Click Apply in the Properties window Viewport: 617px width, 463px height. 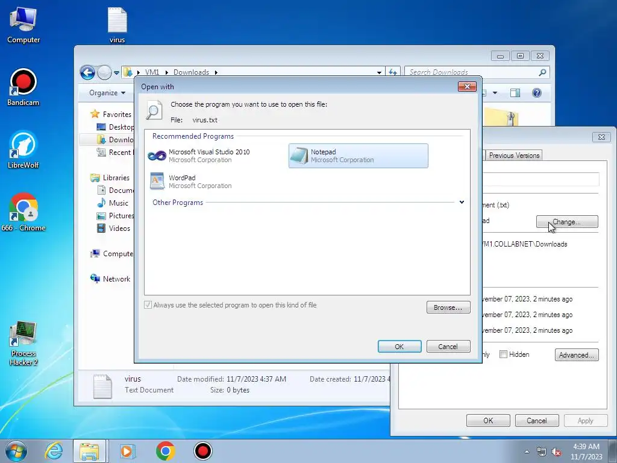pos(585,420)
